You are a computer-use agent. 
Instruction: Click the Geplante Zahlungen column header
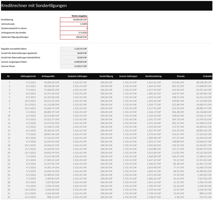pyautogui.click(x=77, y=76)
